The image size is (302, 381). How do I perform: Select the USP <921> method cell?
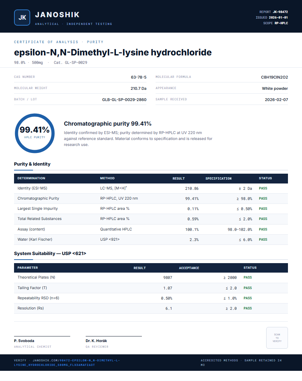110,240
